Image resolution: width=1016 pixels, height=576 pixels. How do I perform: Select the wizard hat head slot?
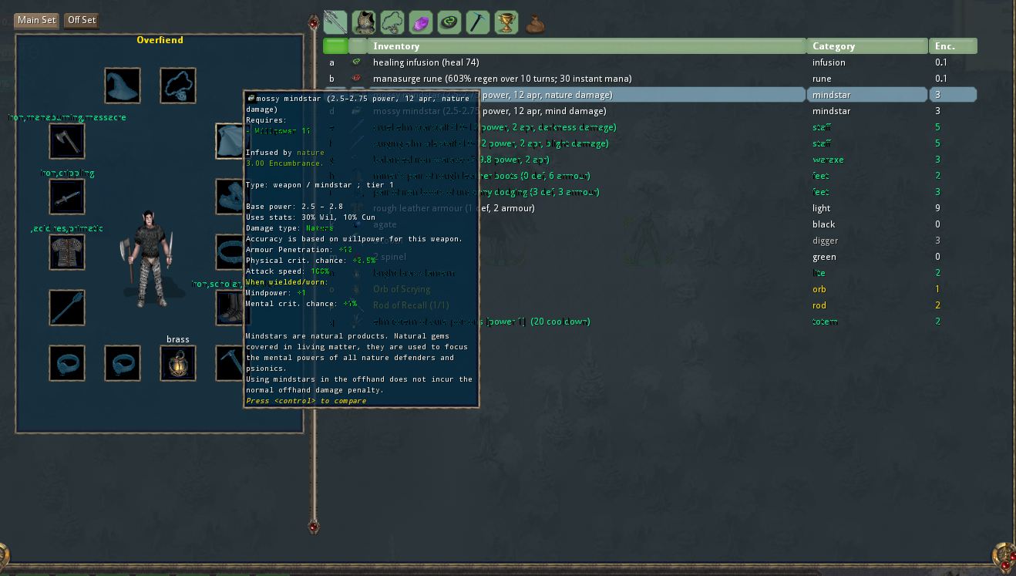tap(123, 86)
